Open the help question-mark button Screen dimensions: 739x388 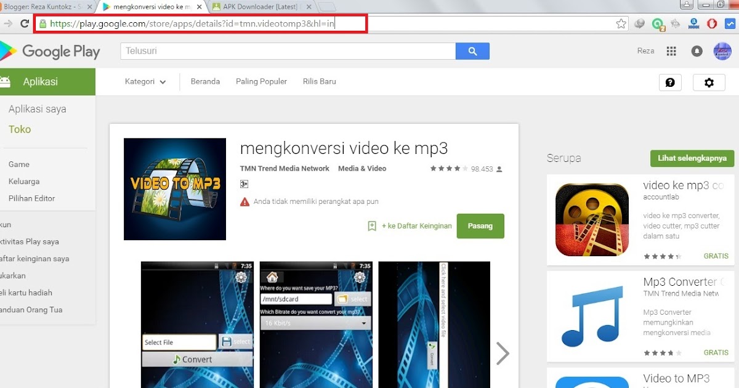click(670, 83)
